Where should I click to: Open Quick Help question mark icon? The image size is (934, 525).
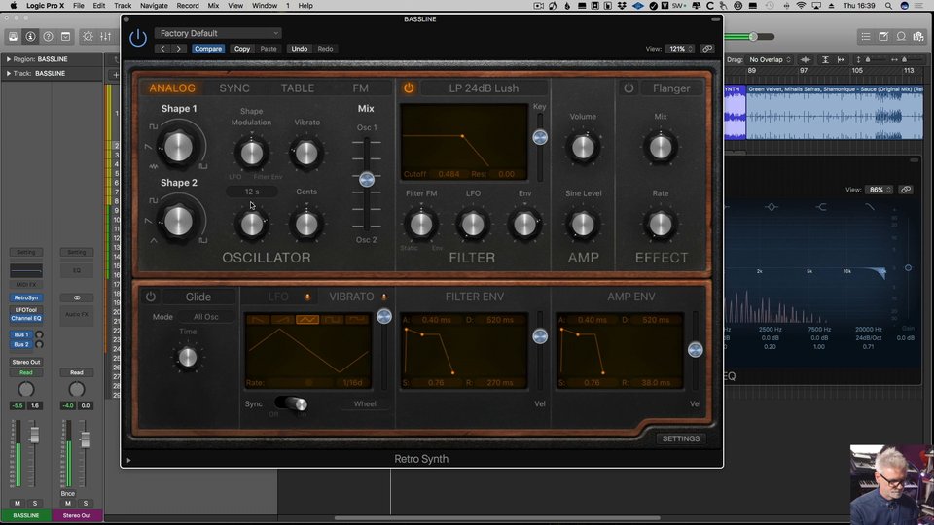click(x=49, y=37)
